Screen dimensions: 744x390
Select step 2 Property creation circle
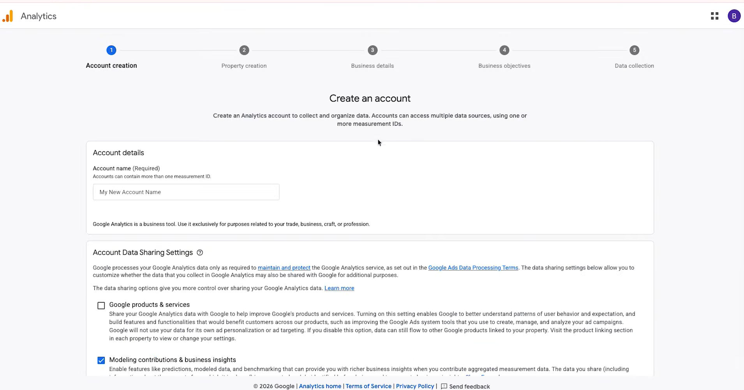pyautogui.click(x=244, y=50)
